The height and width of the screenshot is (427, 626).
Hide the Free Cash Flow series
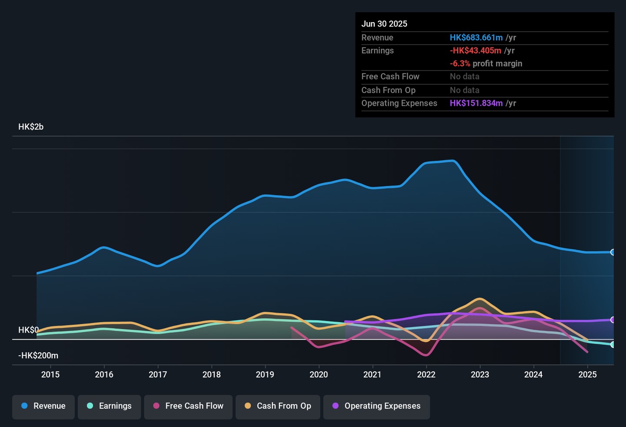(188, 406)
